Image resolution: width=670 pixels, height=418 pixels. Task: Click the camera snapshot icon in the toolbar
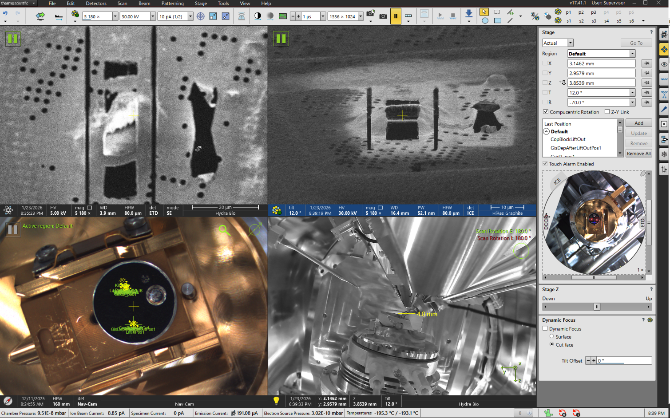pyautogui.click(x=383, y=16)
